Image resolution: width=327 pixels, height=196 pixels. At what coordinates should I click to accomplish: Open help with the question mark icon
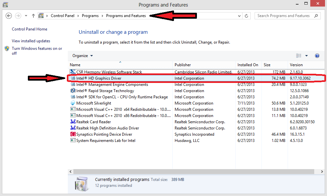317,56
